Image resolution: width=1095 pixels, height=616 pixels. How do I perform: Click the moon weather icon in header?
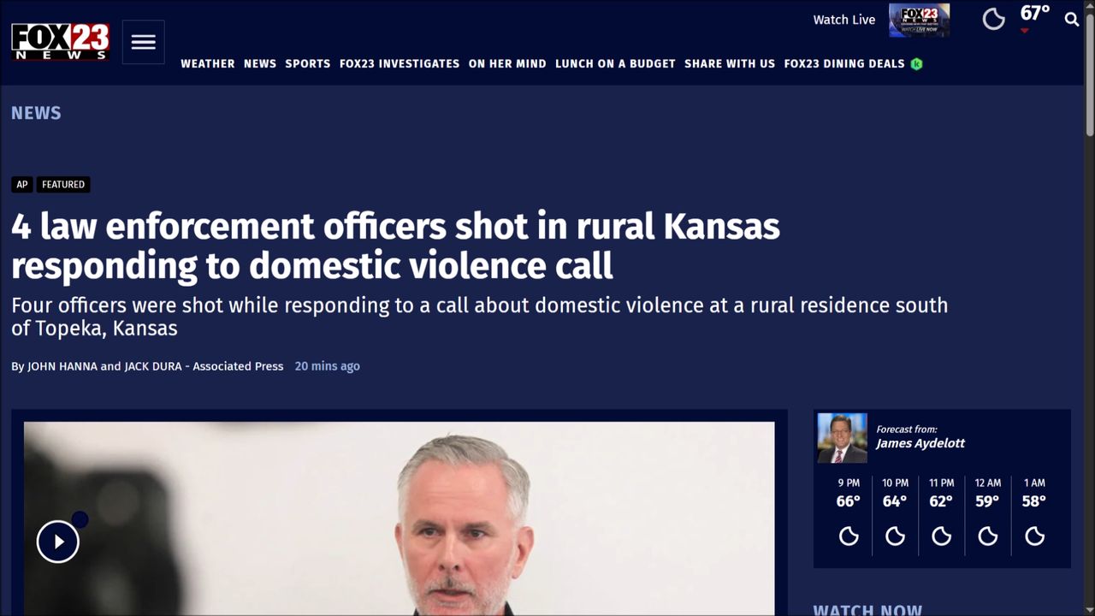[993, 19]
